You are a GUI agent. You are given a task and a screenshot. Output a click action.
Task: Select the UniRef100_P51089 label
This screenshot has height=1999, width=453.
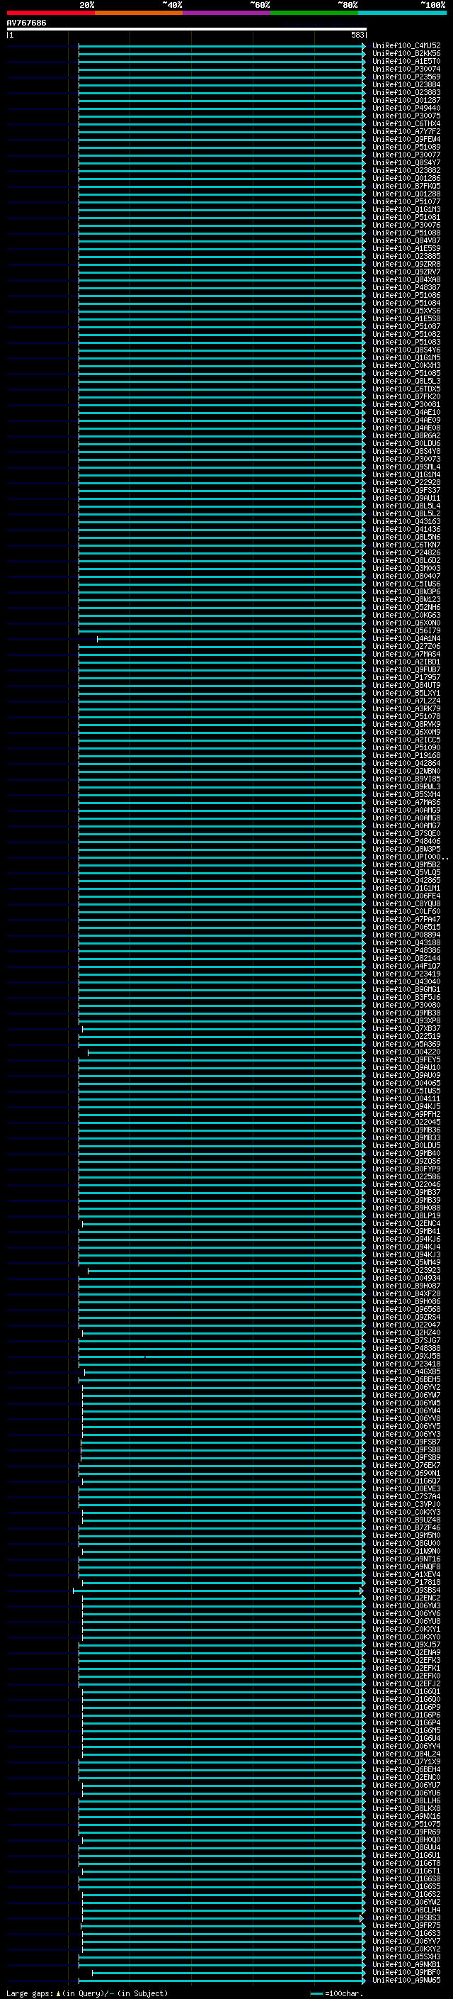tap(406, 147)
